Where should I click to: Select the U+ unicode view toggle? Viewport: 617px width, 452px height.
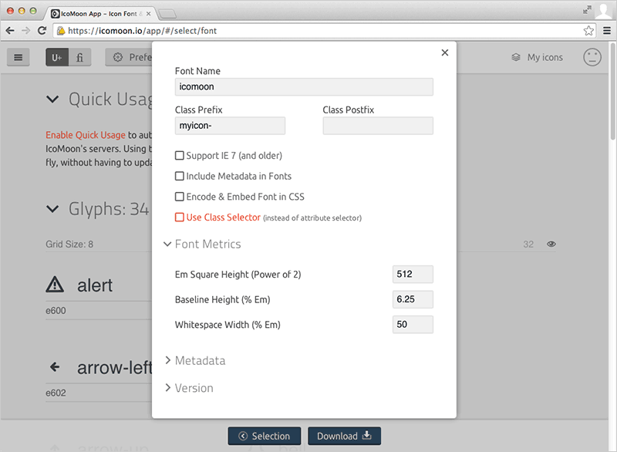57,57
